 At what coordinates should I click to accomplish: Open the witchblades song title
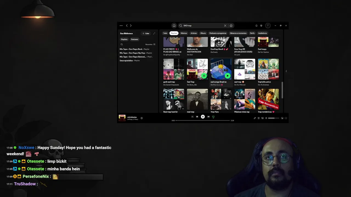tap(132, 117)
